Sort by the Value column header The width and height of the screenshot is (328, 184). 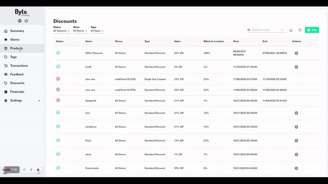[177, 41]
